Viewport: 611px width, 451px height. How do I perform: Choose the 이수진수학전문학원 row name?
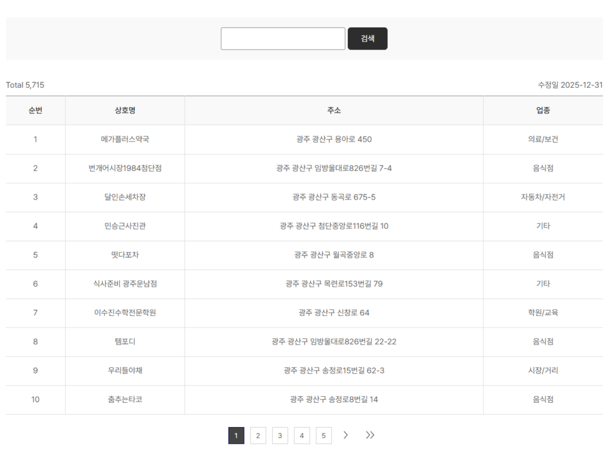pos(125,312)
